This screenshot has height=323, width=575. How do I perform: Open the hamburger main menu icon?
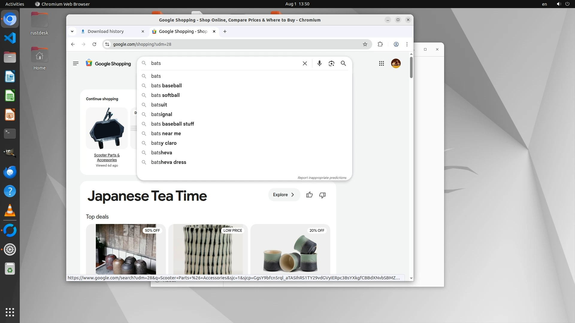[x=75, y=63]
